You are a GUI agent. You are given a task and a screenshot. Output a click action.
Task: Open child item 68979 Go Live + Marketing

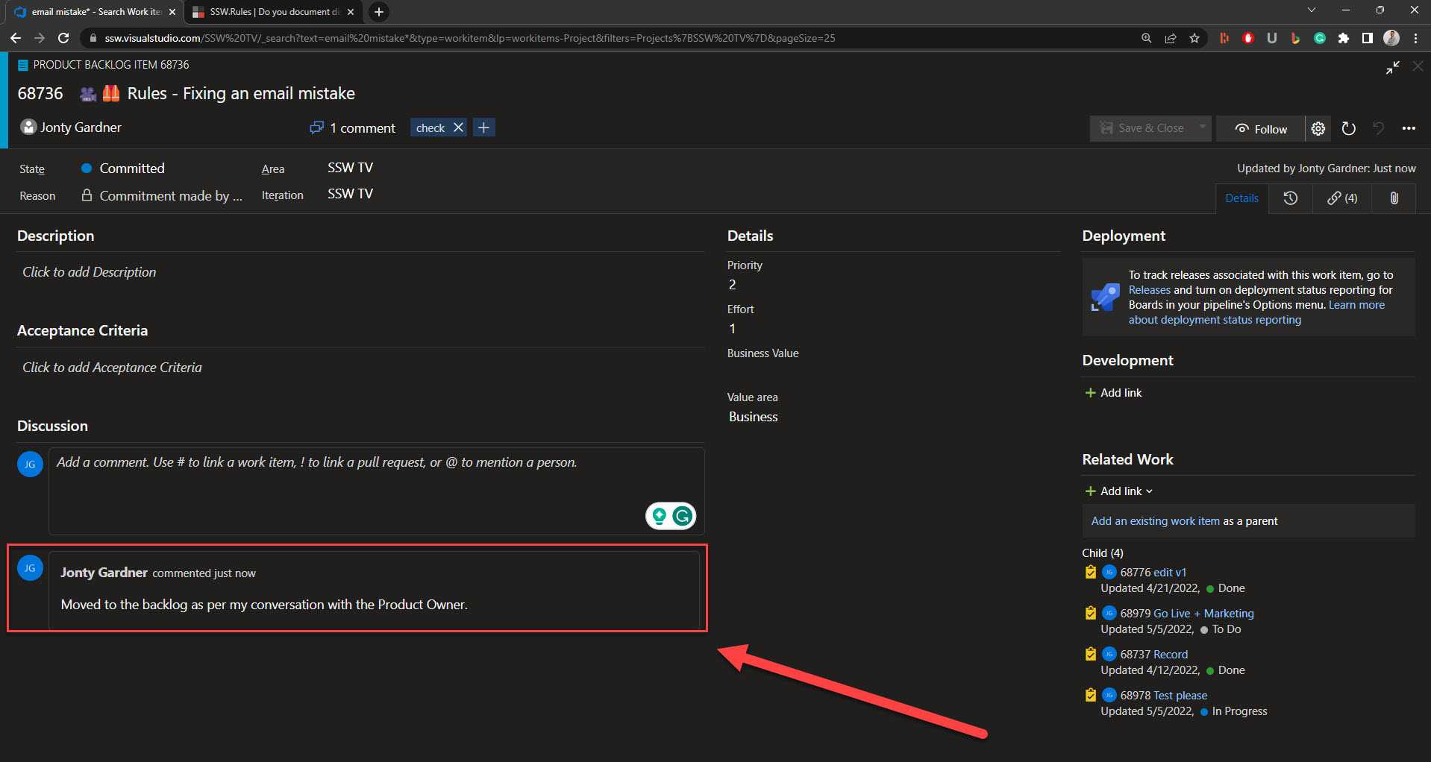[x=1186, y=614]
